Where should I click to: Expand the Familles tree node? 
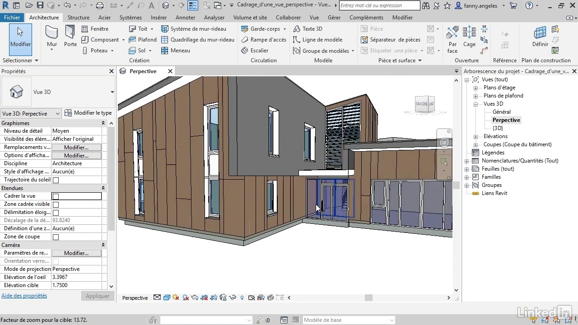(x=467, y=177)
